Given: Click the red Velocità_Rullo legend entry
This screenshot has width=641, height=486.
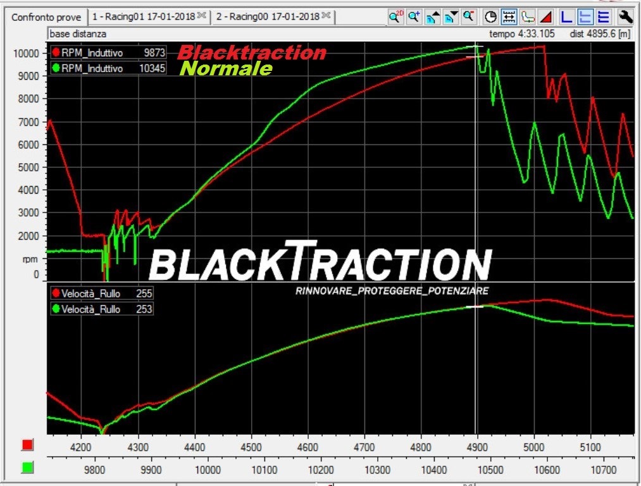Looking at the screenshot, I should click(102, 294).
